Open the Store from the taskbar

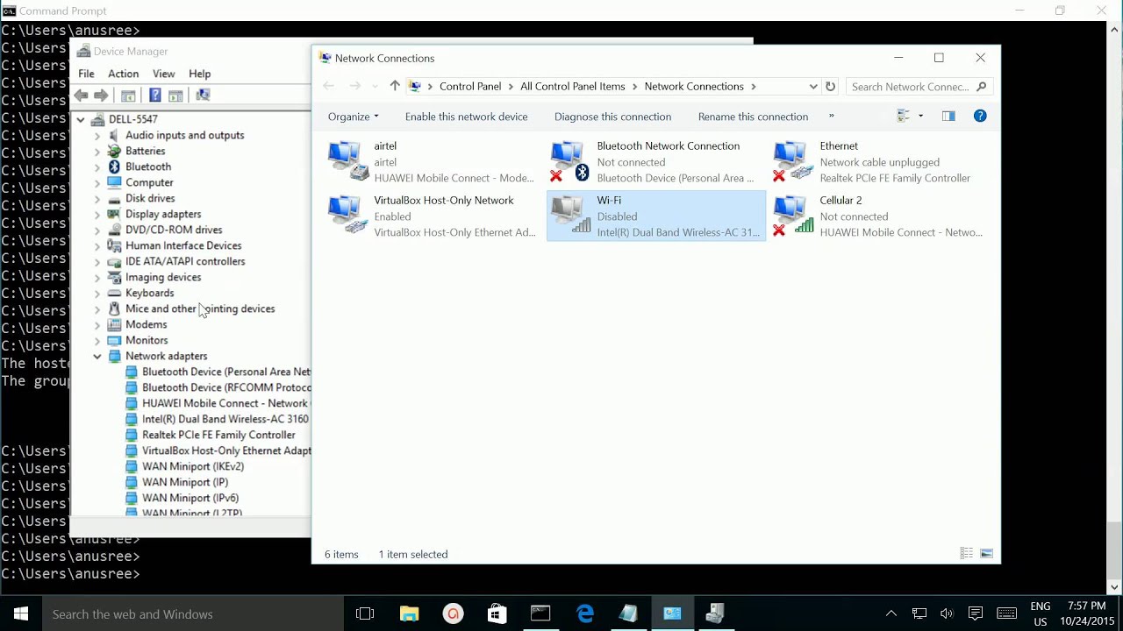click(497, 613)
